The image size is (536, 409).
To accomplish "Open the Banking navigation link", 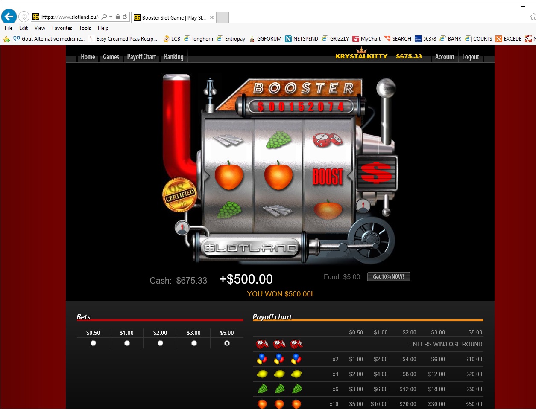I will coord(174,57).
